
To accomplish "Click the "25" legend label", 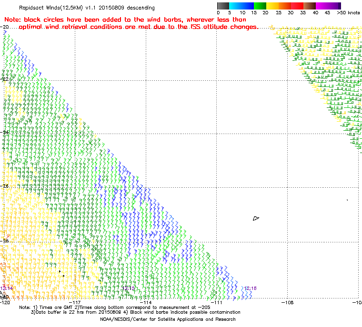I will point(279,13).
